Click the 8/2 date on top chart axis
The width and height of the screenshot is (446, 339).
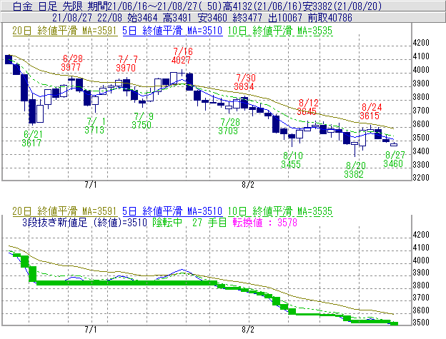[x=248, y=185]
